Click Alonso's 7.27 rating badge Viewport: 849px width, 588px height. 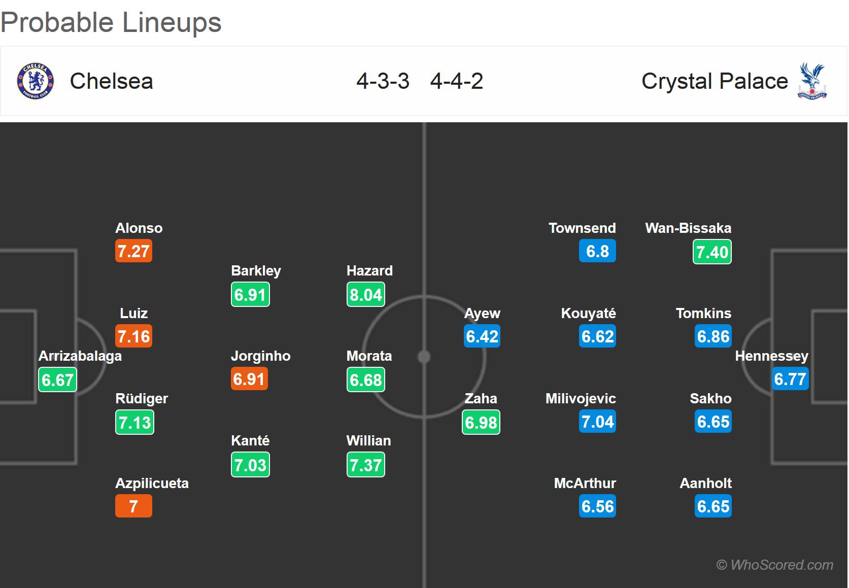(x=133, y=251)
